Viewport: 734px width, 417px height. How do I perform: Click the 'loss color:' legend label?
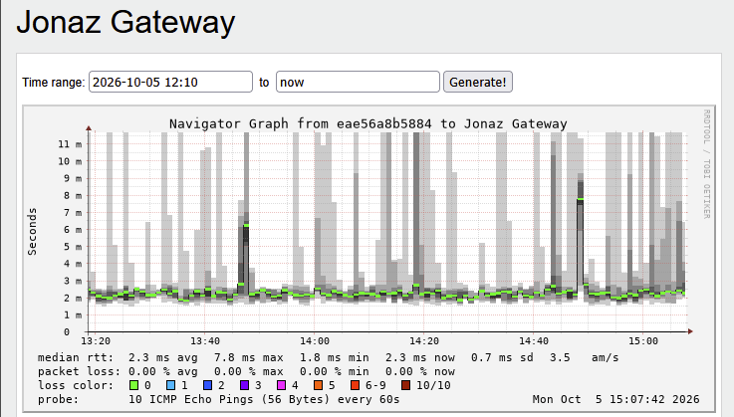pyautogui.click(x=76, y=385)
